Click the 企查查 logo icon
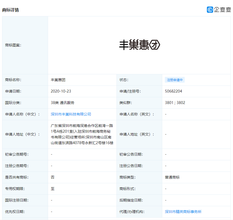 coord(210,10)
